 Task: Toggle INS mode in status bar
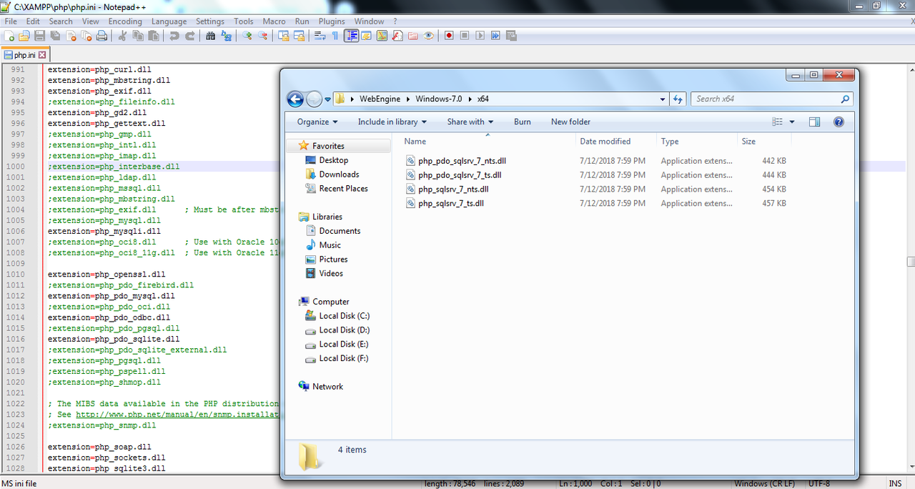895,483
